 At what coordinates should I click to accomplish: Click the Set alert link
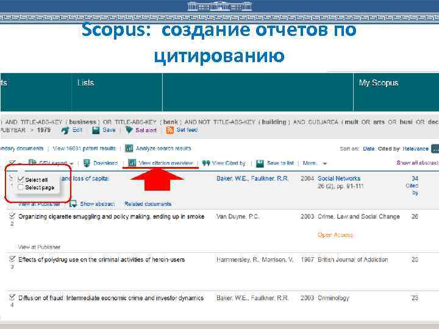click(x=146, y=130)
